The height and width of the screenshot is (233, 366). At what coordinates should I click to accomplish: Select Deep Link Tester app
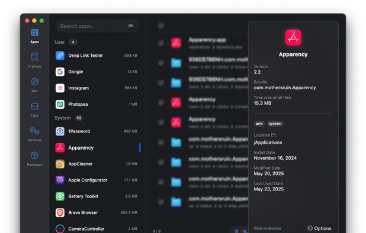point(97,56)
